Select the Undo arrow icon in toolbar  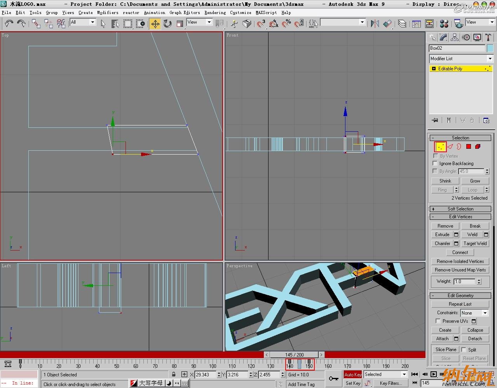pos(9,24)
